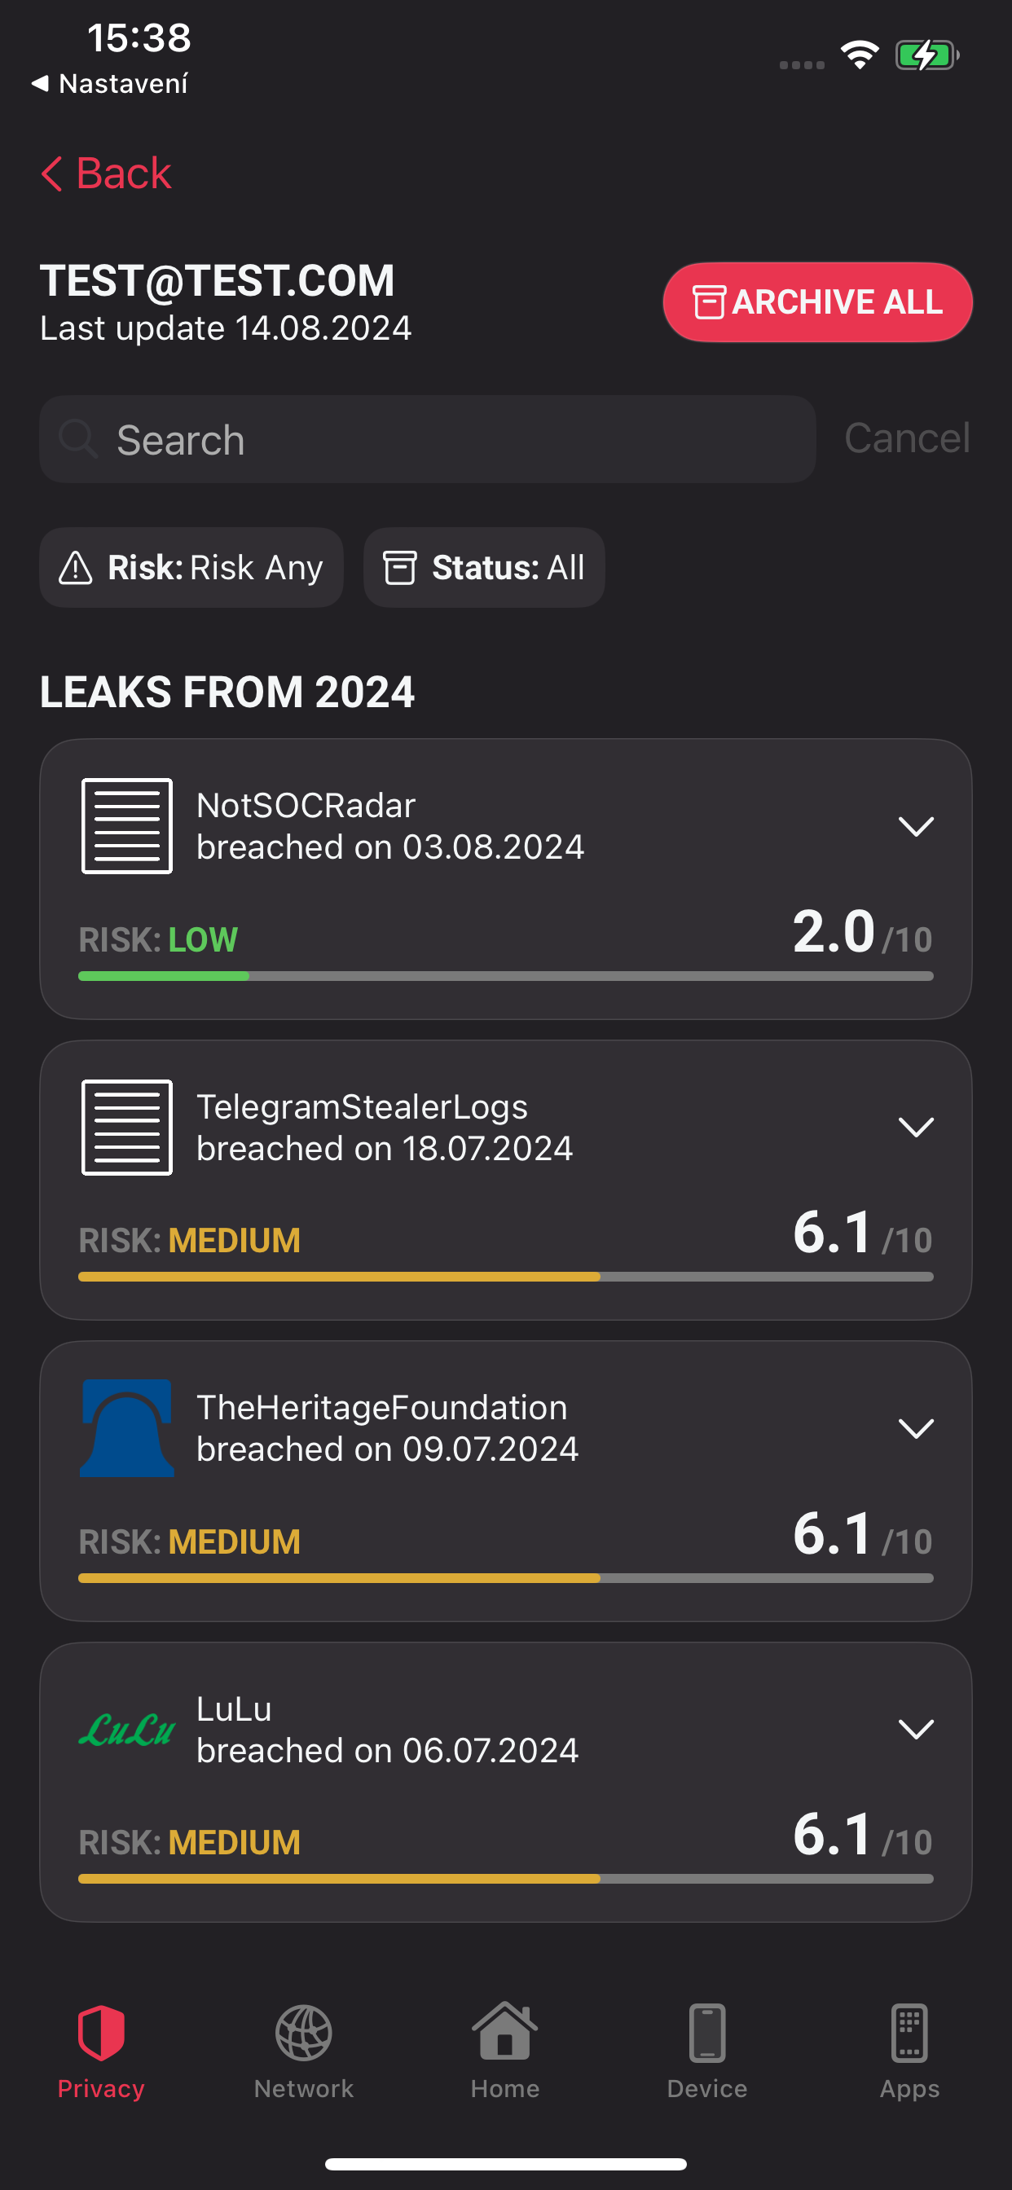
Task: Tap the TelegramStealerLogs document icon
Action: [x=127, y=1128]
